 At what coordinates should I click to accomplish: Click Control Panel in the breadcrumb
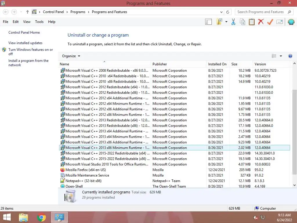(53, 12)
